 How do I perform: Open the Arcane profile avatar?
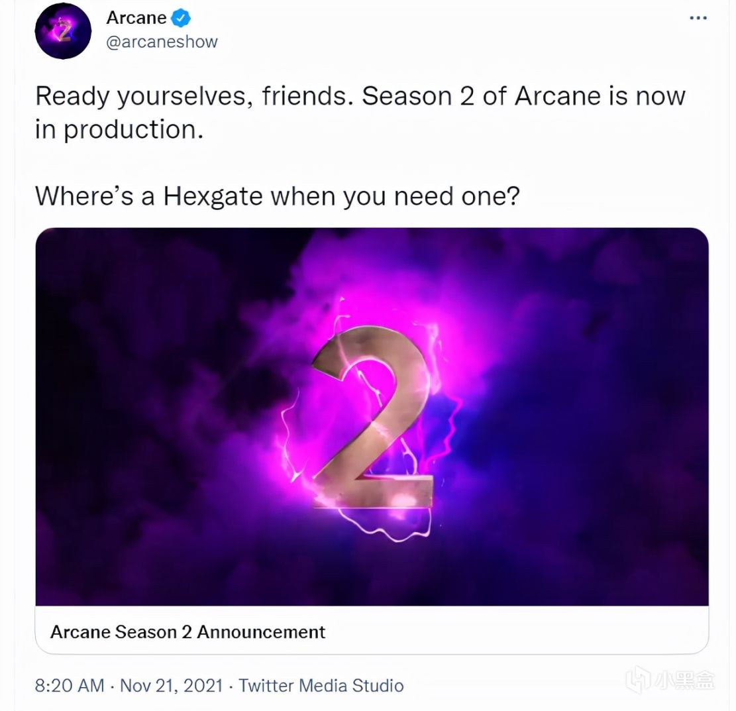click(x=63, y=31)
